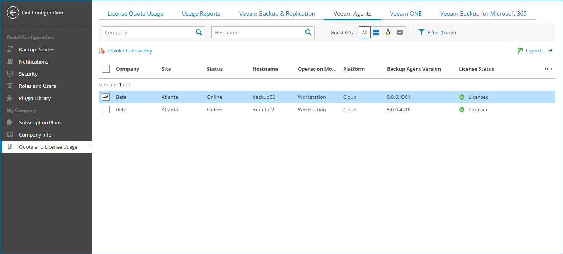Uncheck the backup02 row checkbox
This screenshot has height=254, width=563.
105,97
